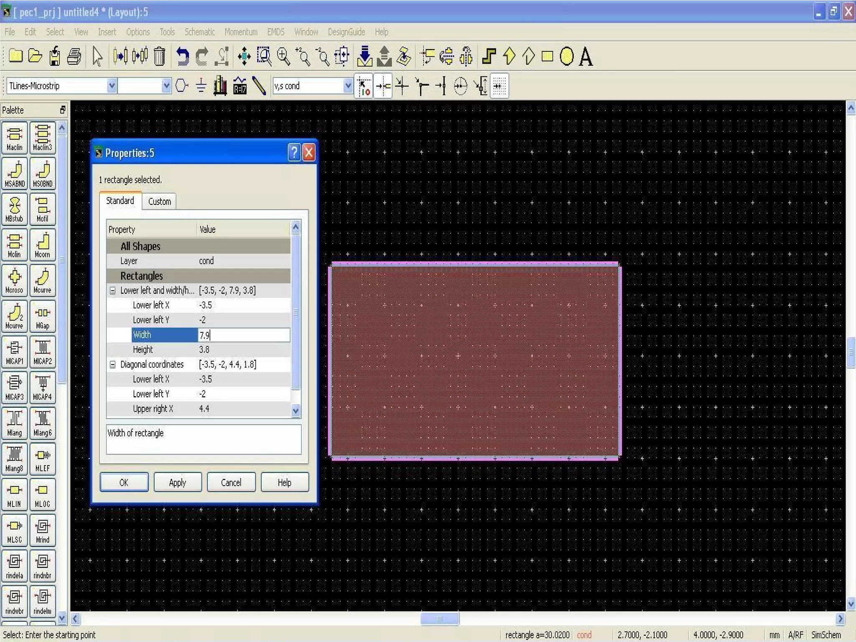Switch to the Custom tab

(x=159, y=201)
